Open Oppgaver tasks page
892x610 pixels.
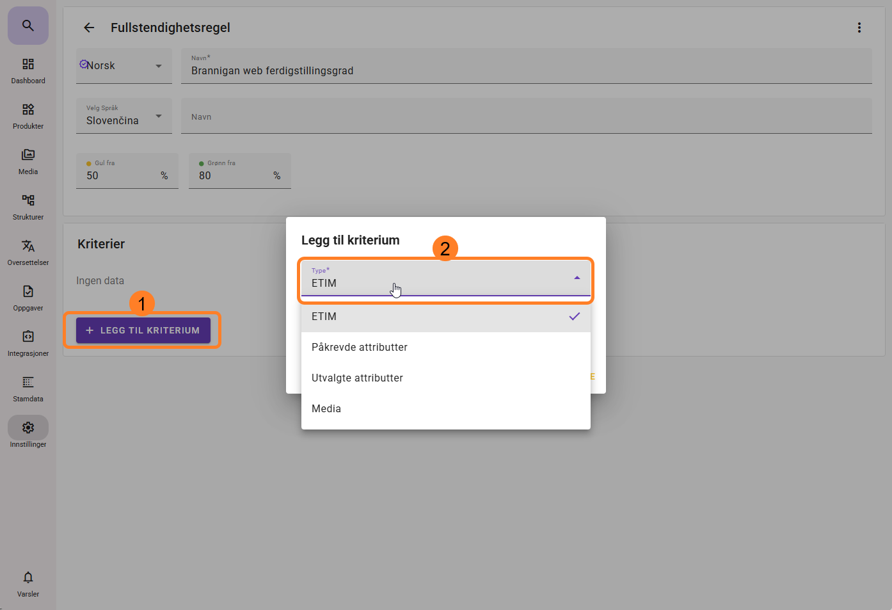[28, 298]
